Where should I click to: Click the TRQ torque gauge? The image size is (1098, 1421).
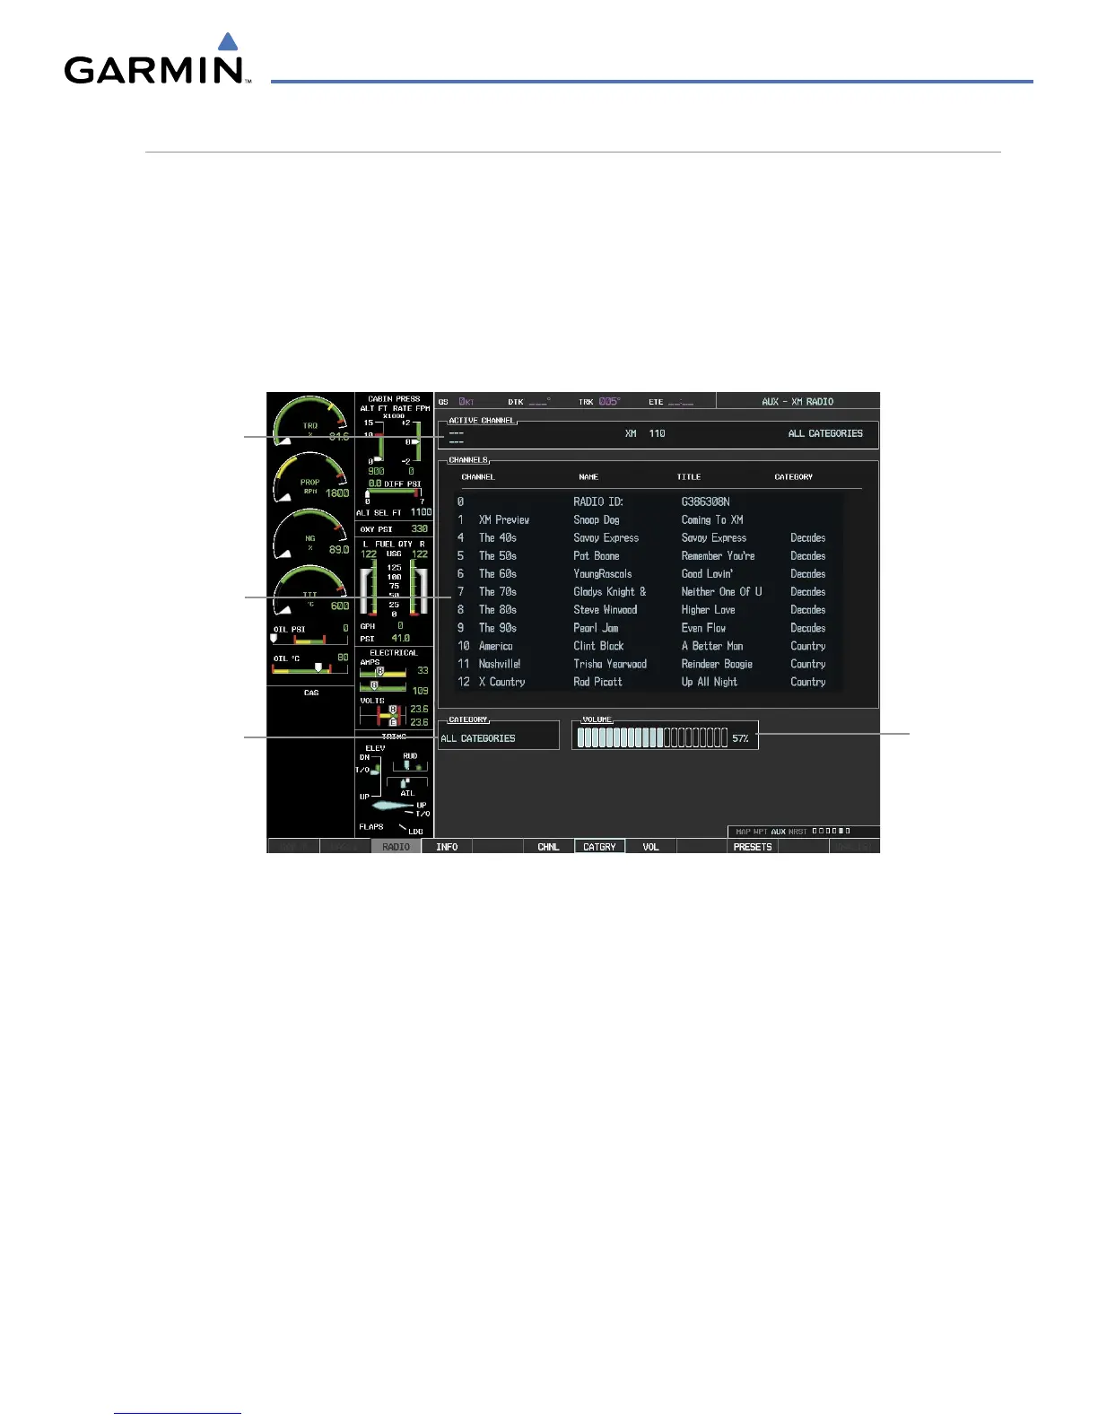coord(310,421)
